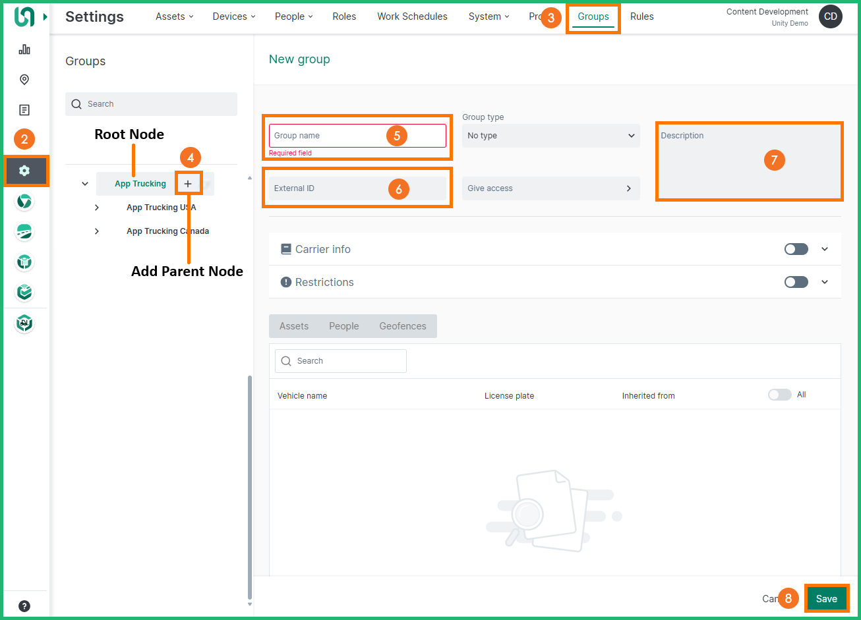Open the Group type dropdown
This screenshot has width=861, height=620.
(550, 136)
